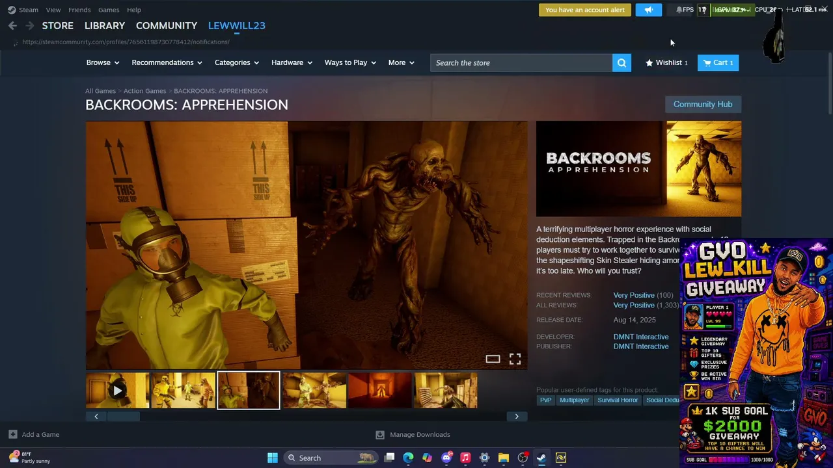Open the Games menu
833x468 pixels.
click(x=109, y=10)
